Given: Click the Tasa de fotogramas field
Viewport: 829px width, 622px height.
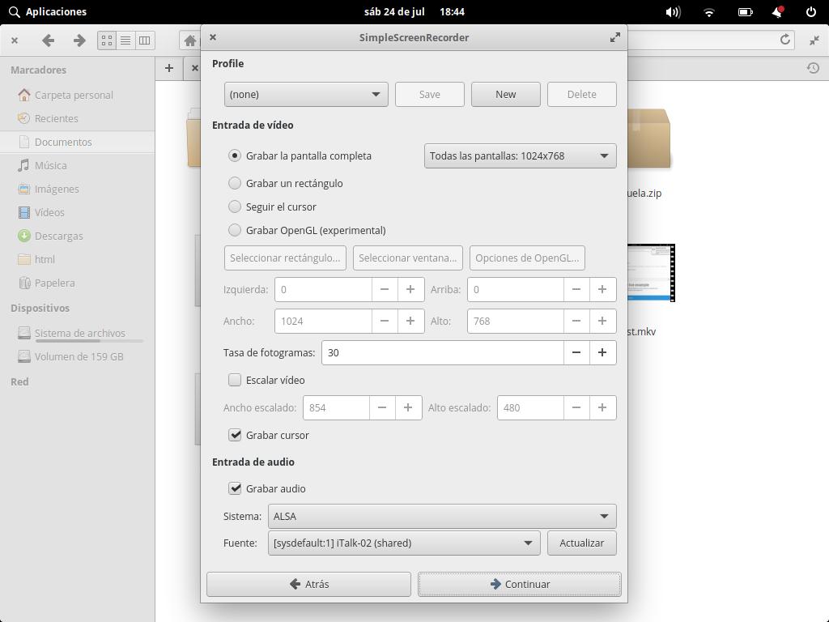Looking at the screenshot, I should pyautogui.click(x=443, y=353).
